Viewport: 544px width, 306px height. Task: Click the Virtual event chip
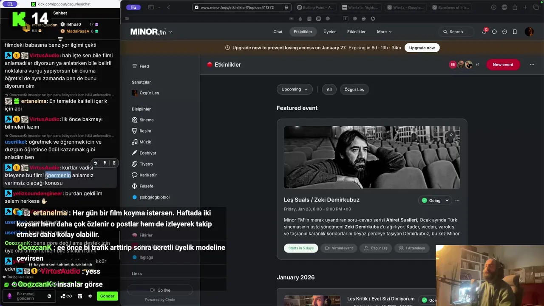339,248
